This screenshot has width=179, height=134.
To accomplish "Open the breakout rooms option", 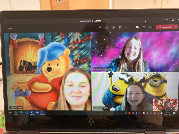I will point(120,28).
